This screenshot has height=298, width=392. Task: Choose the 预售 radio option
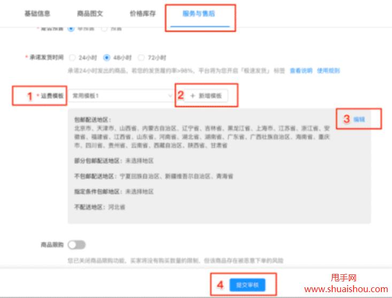pyautogui.click(x=104, y=28)
